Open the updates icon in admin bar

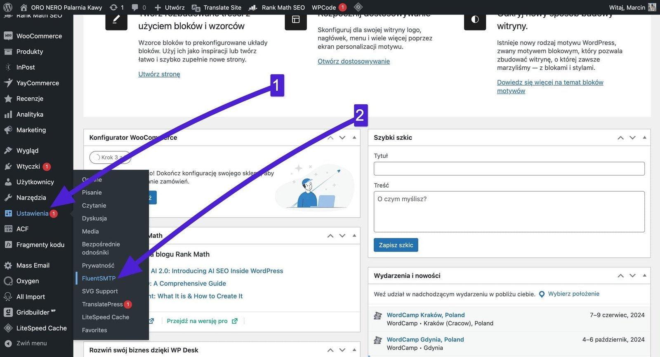point(113,7)
